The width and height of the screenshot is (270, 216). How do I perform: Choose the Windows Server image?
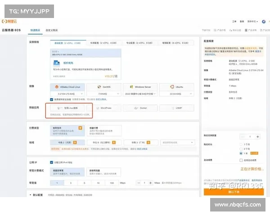[140, 87]
